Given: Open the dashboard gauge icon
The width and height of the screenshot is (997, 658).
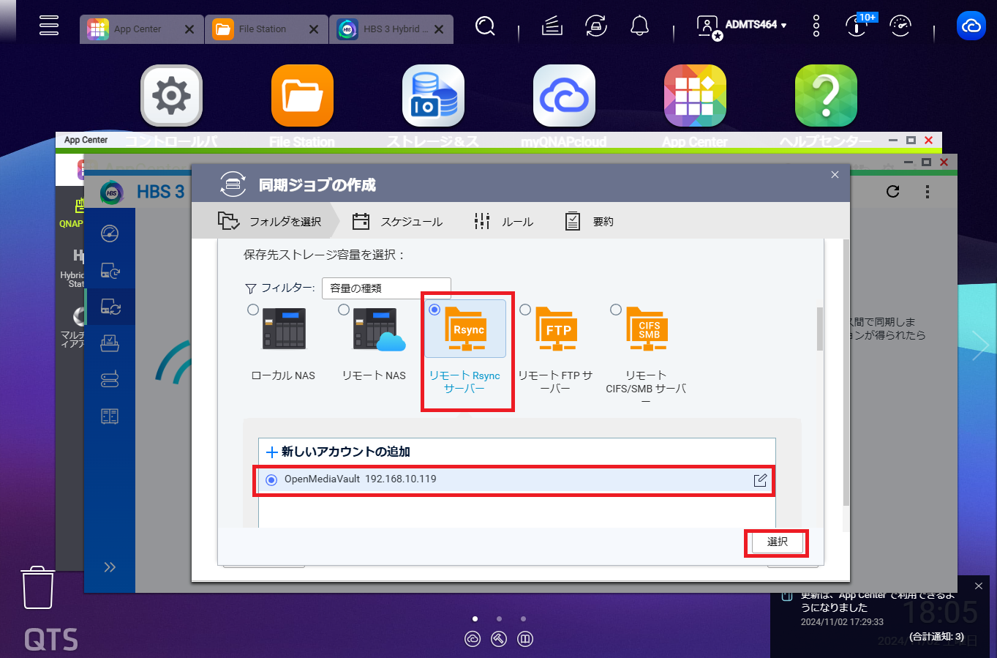Looking at the screenshot, I should 900,26.
